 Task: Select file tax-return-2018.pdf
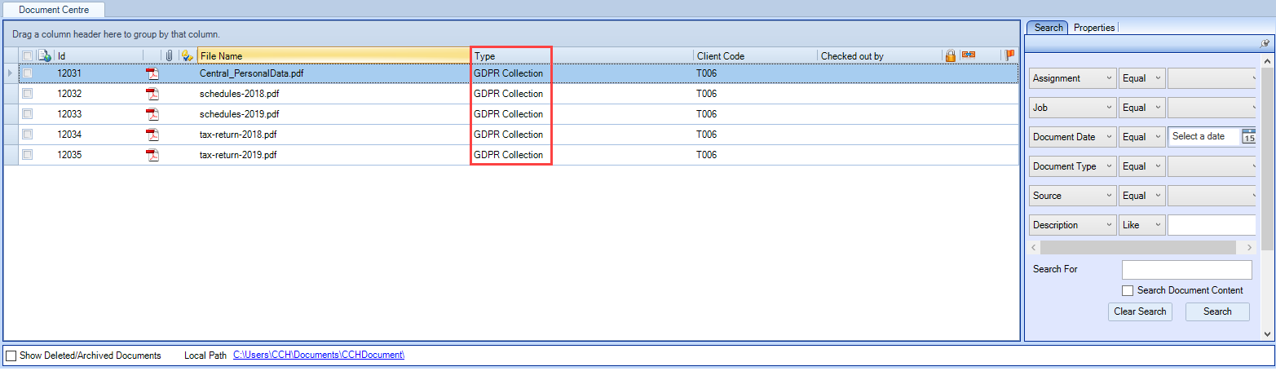pyautogui.click(x=238, y=135)
